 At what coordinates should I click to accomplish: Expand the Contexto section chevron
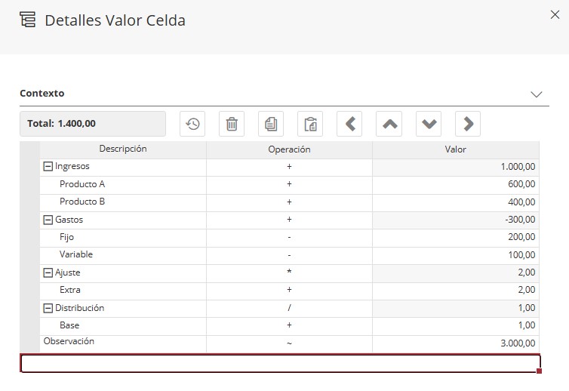[537, 94]
